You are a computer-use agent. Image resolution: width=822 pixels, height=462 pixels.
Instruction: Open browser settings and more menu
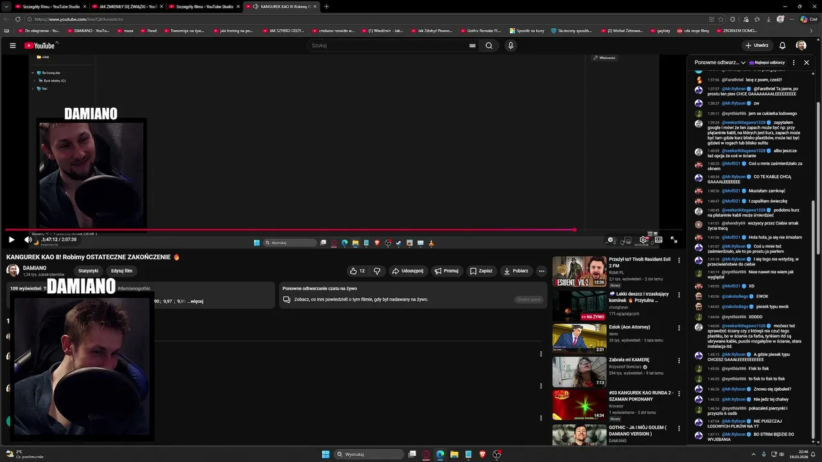(x=792, y=19)
